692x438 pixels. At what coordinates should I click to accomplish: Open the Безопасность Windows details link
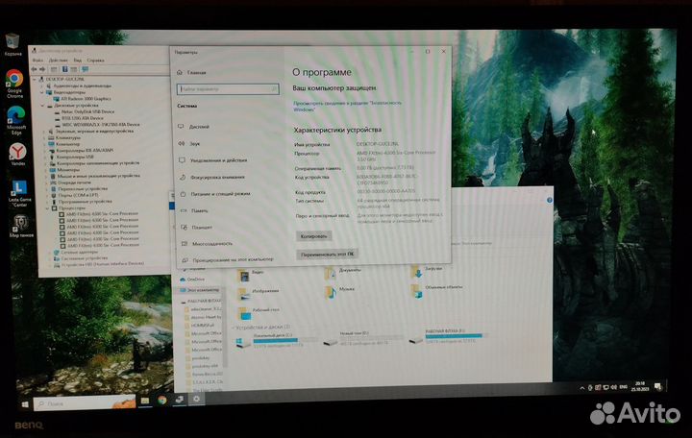tap(347, 106)
